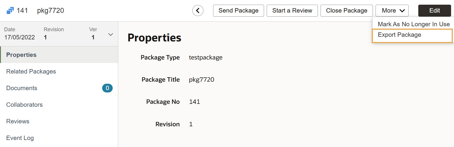Click the back arrow circle button
The image size is (454, 147).
(x=198, y=11)
